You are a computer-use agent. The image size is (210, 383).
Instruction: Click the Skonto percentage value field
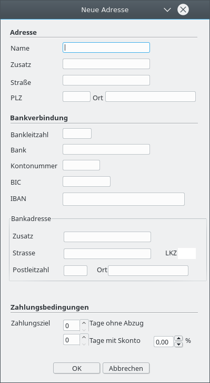(164, 342)
